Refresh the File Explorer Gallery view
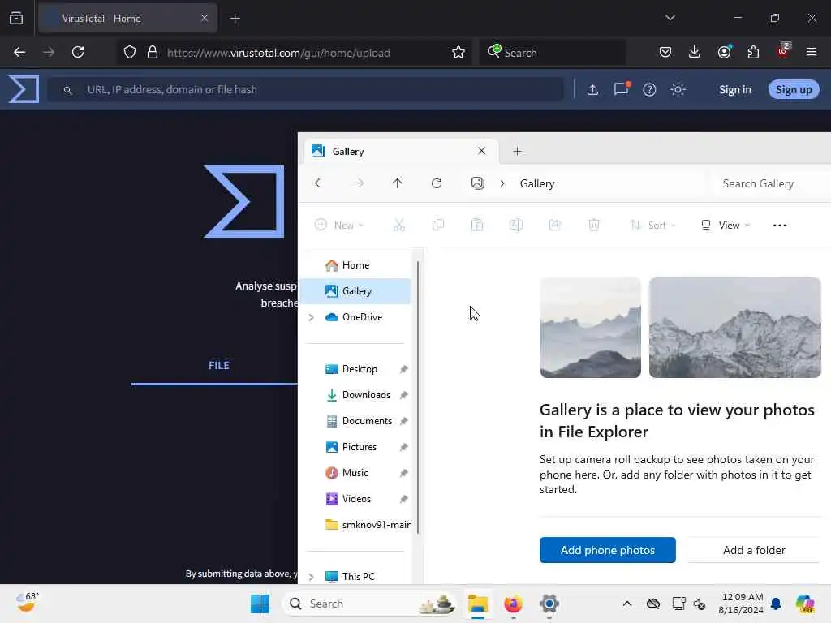The height and width of the screenshot is (623, 831). (437, 183)
